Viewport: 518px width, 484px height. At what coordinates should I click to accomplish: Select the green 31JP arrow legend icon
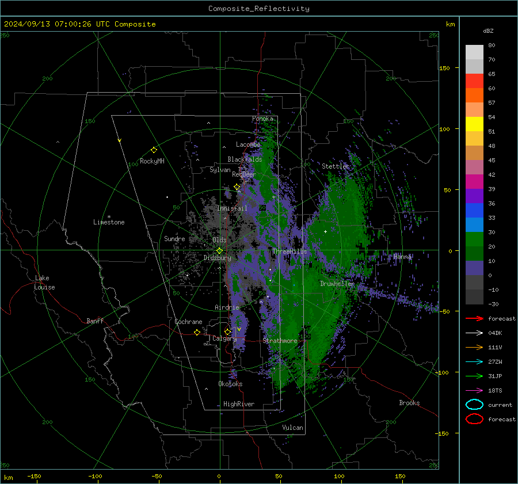474,376
